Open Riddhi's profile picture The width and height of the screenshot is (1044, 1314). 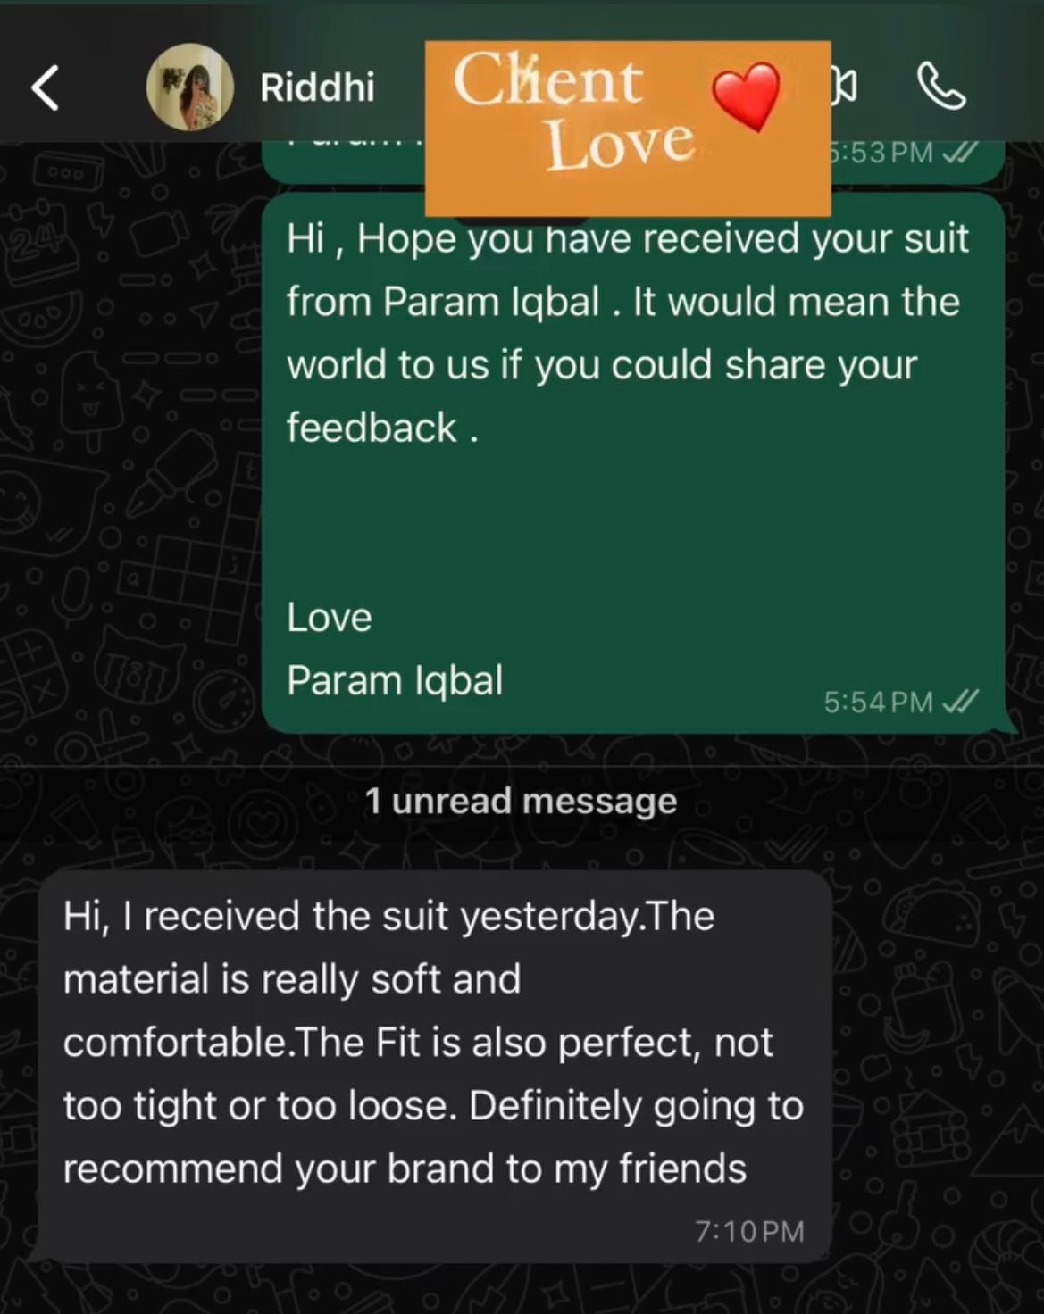click(x=189, y=87)
